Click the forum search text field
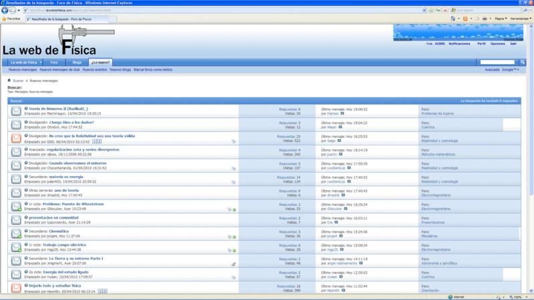Viewport: 534px width, 300px height. coord(497,62)
